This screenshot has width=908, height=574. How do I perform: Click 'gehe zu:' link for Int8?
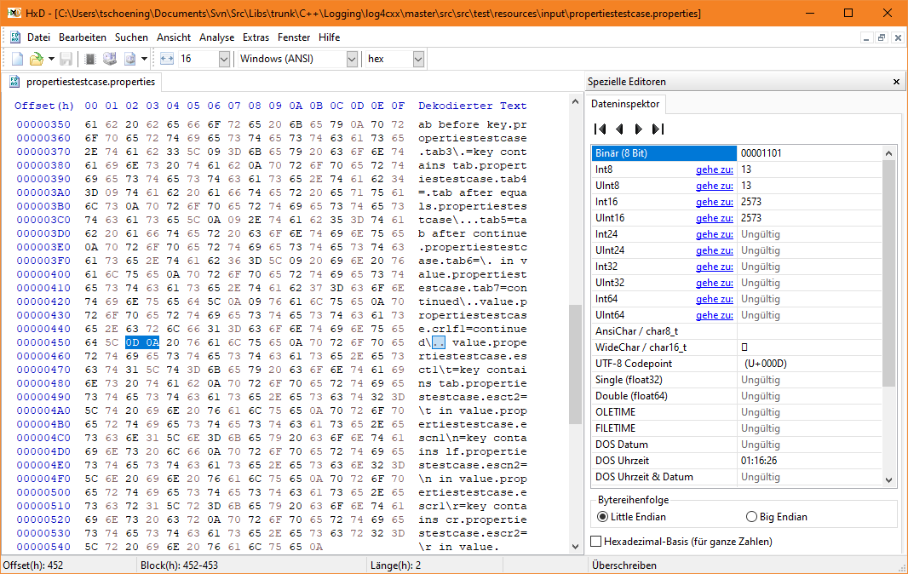[x=715, y=169]
